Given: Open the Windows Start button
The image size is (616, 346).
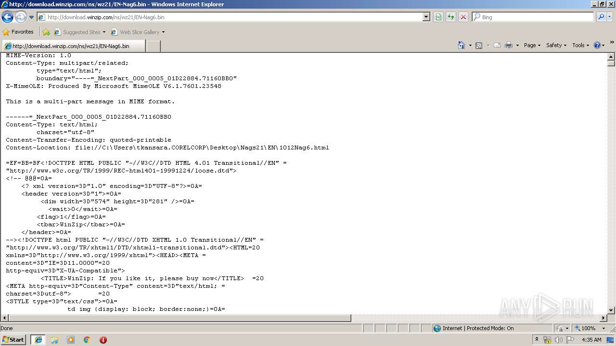Looking at the screenshot, I should click(13, 339).
